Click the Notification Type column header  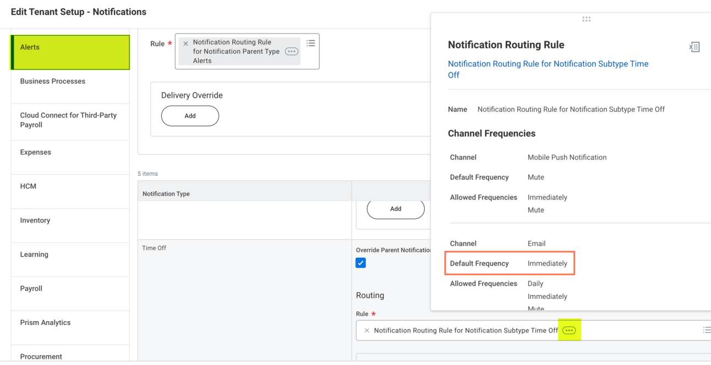pyautogui.click(x=166, y=193)
